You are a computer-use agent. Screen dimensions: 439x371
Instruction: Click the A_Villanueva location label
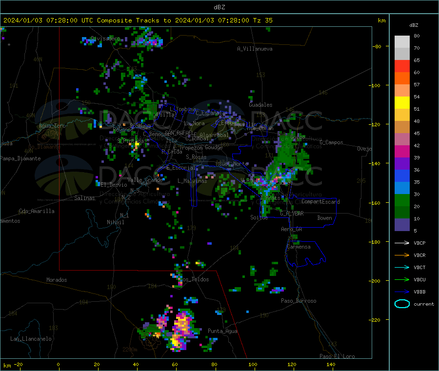[255, 49]
